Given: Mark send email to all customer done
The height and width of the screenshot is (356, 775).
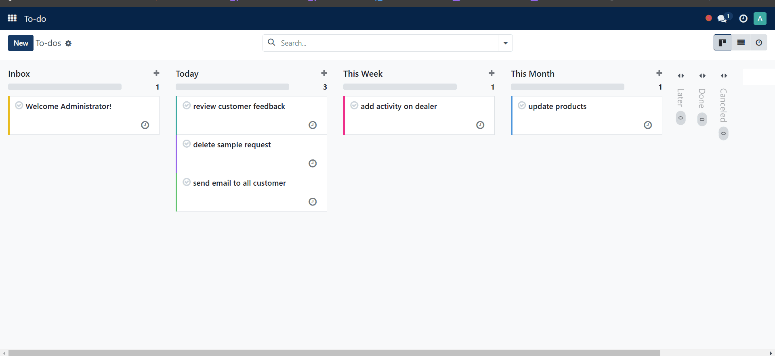Looking at the screenshot, I should point(187,182).
